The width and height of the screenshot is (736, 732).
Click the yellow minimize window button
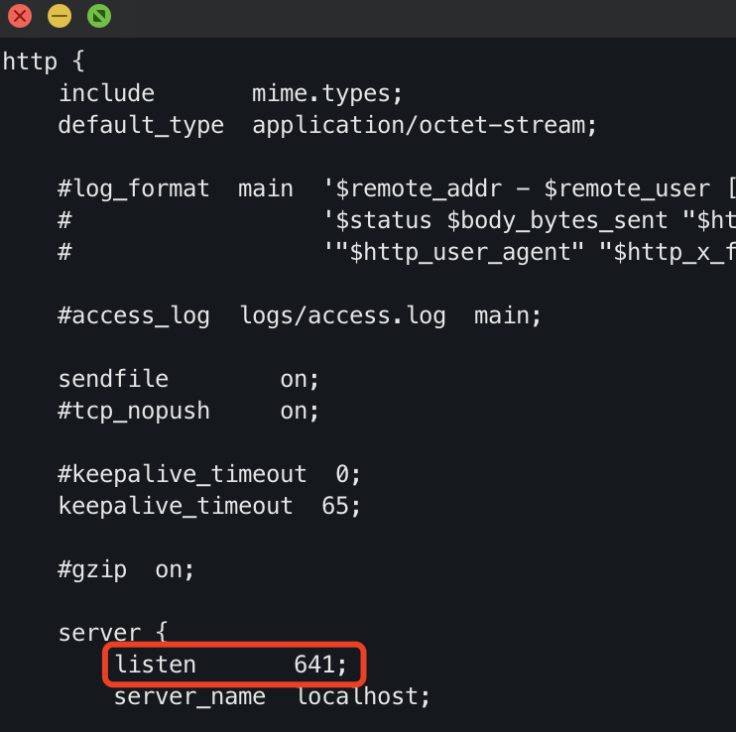point(59,16)
